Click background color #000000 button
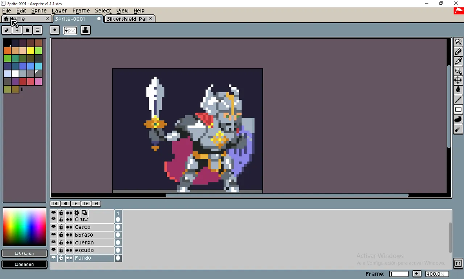 pyautogui.click(x=25, y=265)
